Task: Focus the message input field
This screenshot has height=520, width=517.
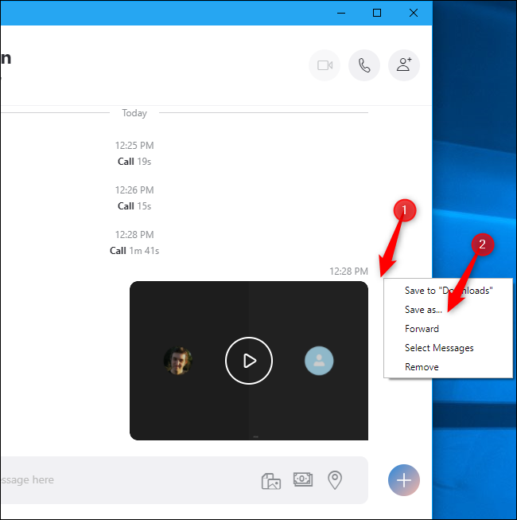Action: point(119,480)
